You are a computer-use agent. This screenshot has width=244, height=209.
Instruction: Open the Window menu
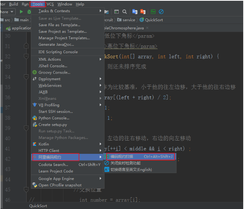(65, 4)
